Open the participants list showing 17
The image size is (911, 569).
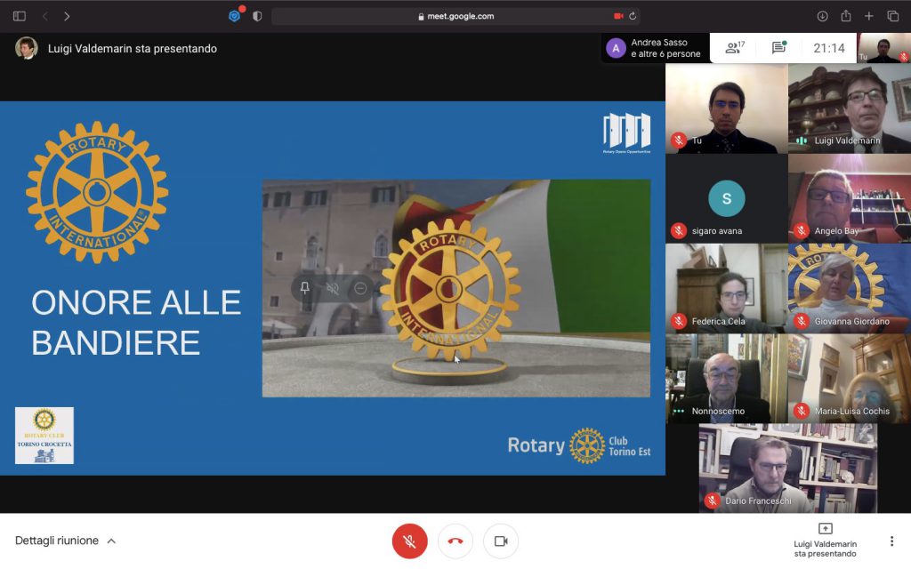coord(734,48)
